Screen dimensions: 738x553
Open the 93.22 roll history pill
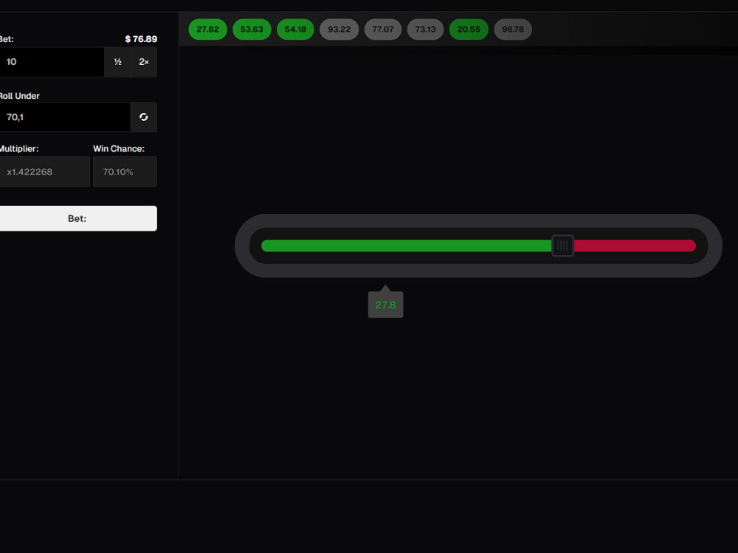[339, 29]
